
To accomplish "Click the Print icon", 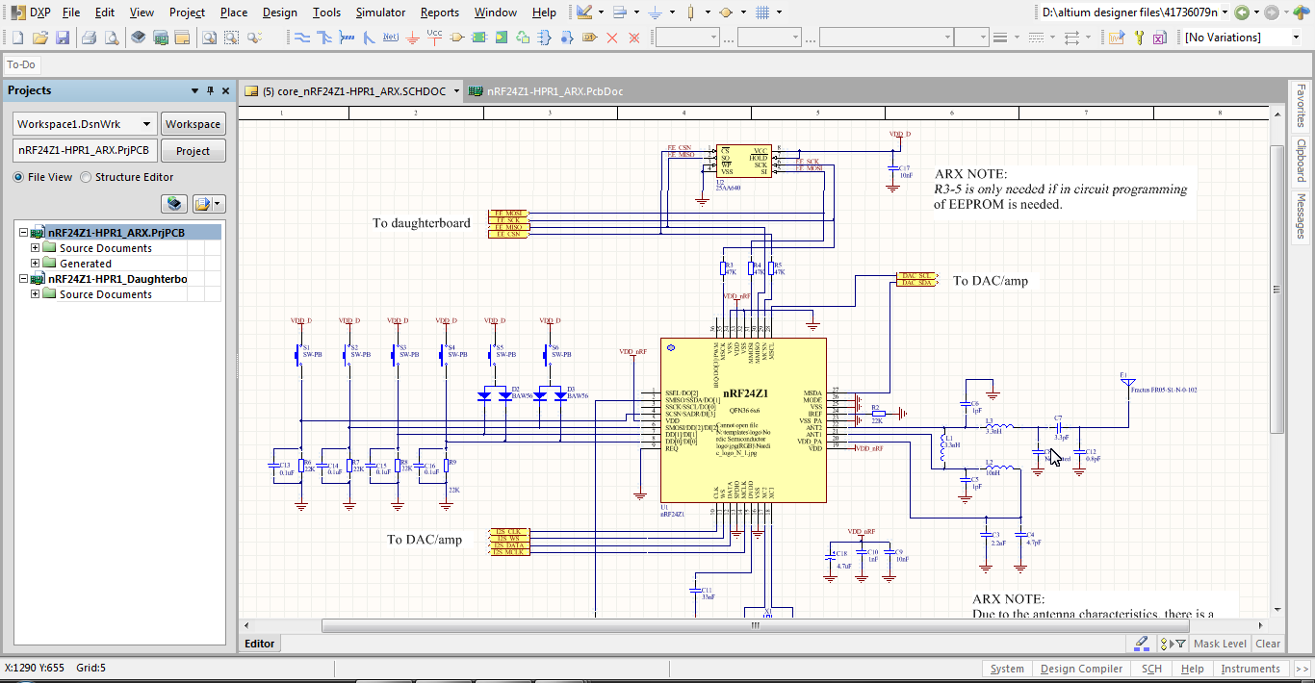I will [89, 38].
